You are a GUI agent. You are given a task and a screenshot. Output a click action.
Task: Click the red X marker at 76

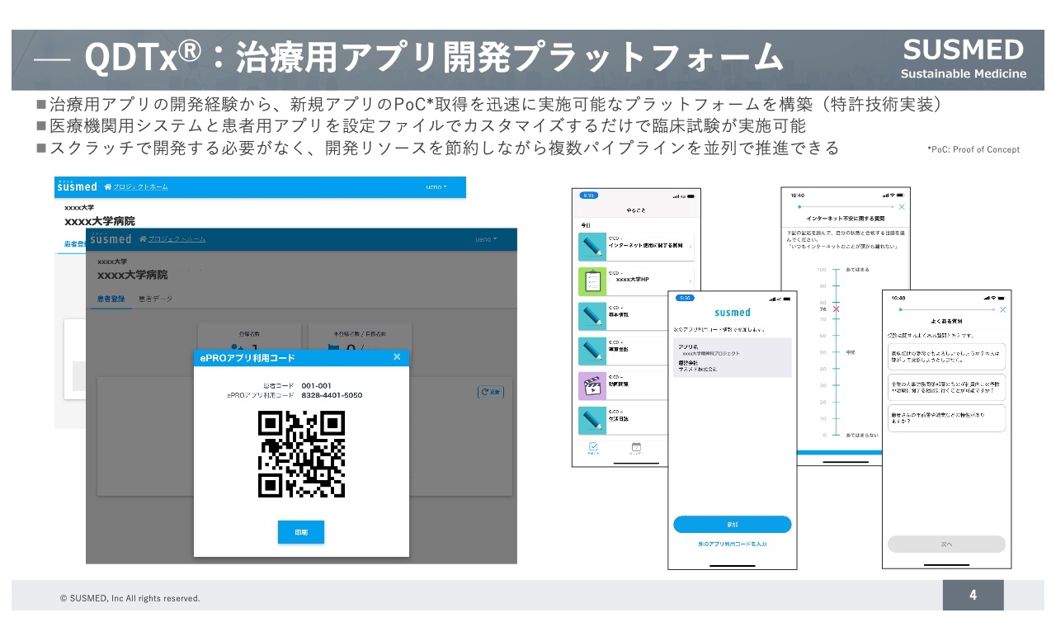tap(836, 309)
